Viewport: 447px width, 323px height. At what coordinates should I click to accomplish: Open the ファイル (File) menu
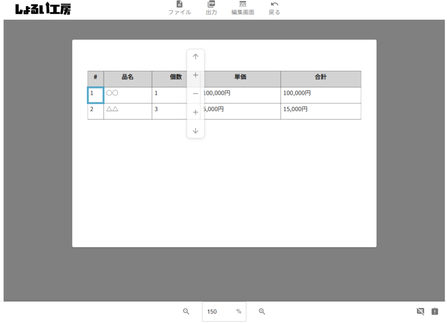(179, 8)
